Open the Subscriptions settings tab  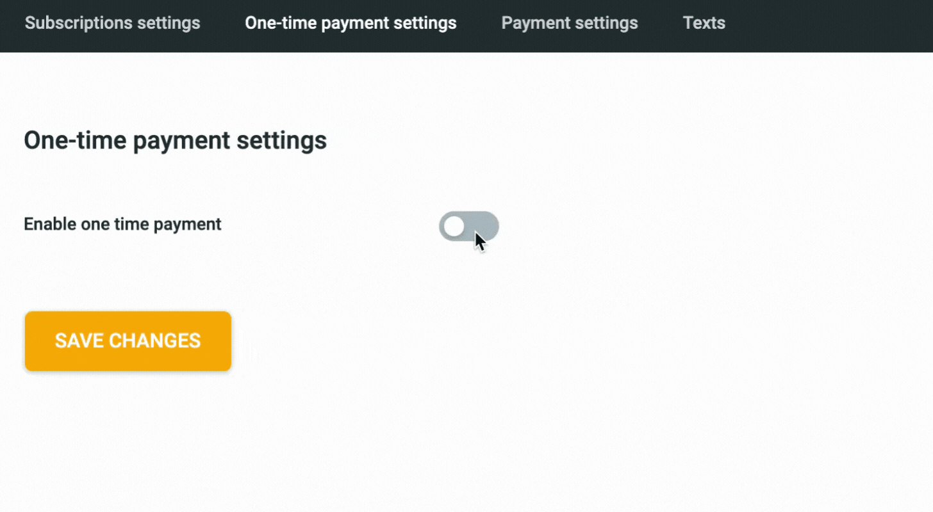click(112, 23)
